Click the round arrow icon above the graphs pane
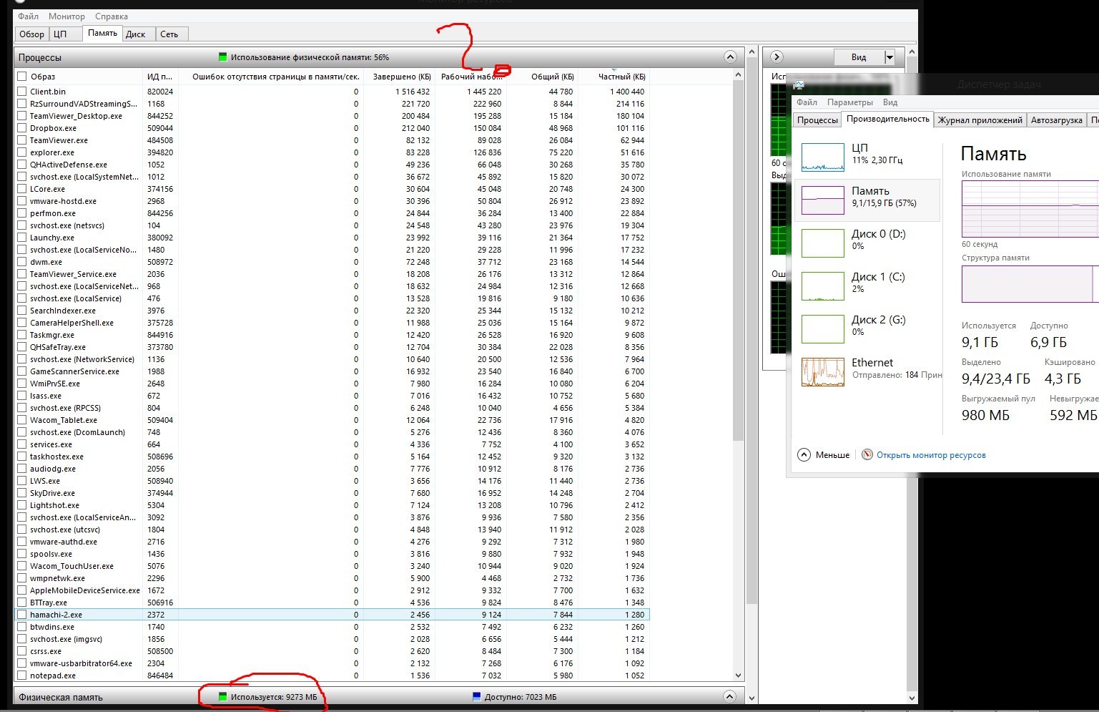Viewport: 1099px width, 712px height. point(777,57)
